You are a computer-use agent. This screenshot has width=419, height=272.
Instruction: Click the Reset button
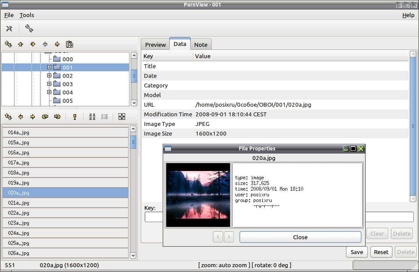tap(381, 252)
